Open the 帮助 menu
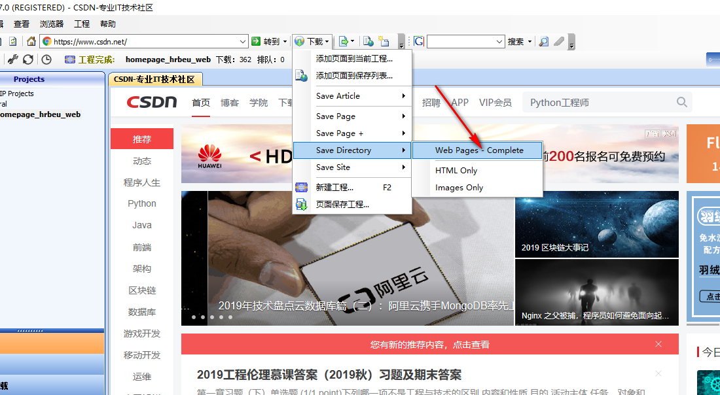The height and width of the screenshot is (395, 720). point(107,24)
